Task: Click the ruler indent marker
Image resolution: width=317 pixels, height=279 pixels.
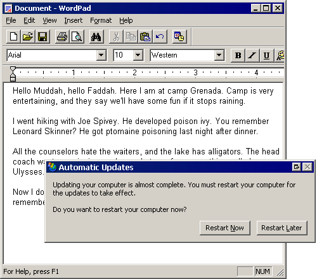Action: [x=13, y=74]
